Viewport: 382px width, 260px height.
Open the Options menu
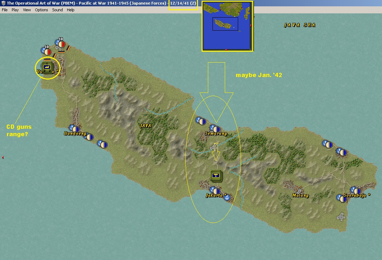[x=42, y=10]
